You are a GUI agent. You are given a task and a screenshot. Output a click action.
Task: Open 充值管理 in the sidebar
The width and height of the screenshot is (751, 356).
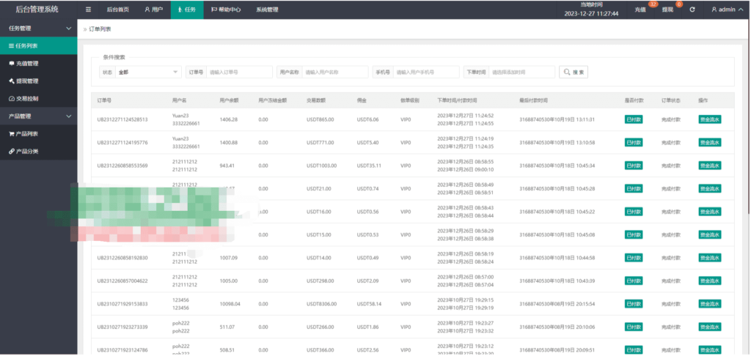(x=38, y=63)
